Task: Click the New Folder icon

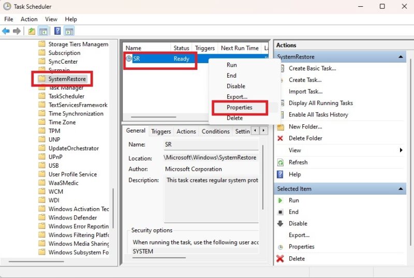Action: 280,127
